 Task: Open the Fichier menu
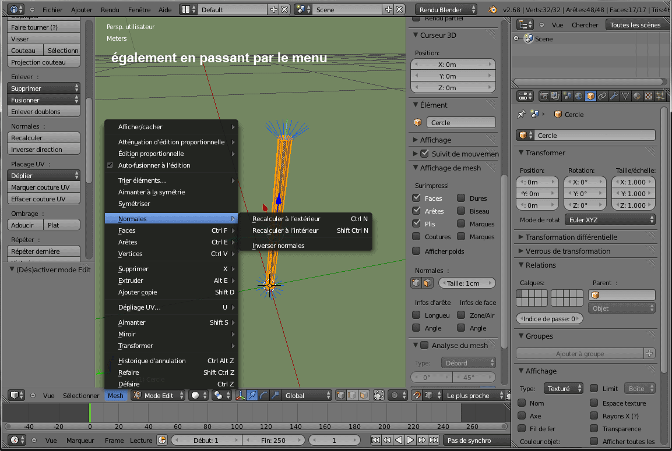(x=52, y=9)
